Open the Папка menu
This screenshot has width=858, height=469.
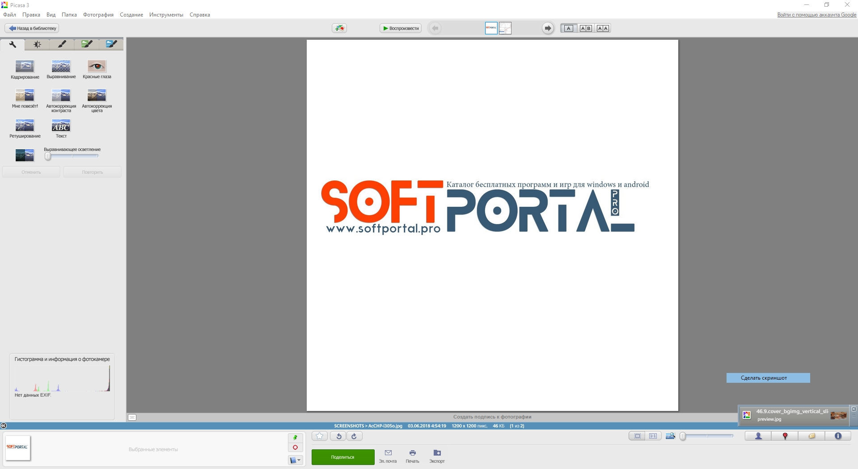pyautogui.click(x=69, y=15)
